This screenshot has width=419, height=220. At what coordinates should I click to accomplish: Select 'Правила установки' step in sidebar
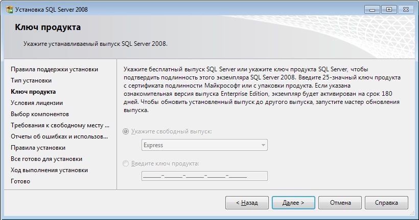point(38,148)
